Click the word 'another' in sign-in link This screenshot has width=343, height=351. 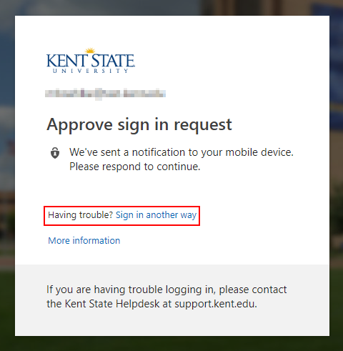tap(162, 215)
